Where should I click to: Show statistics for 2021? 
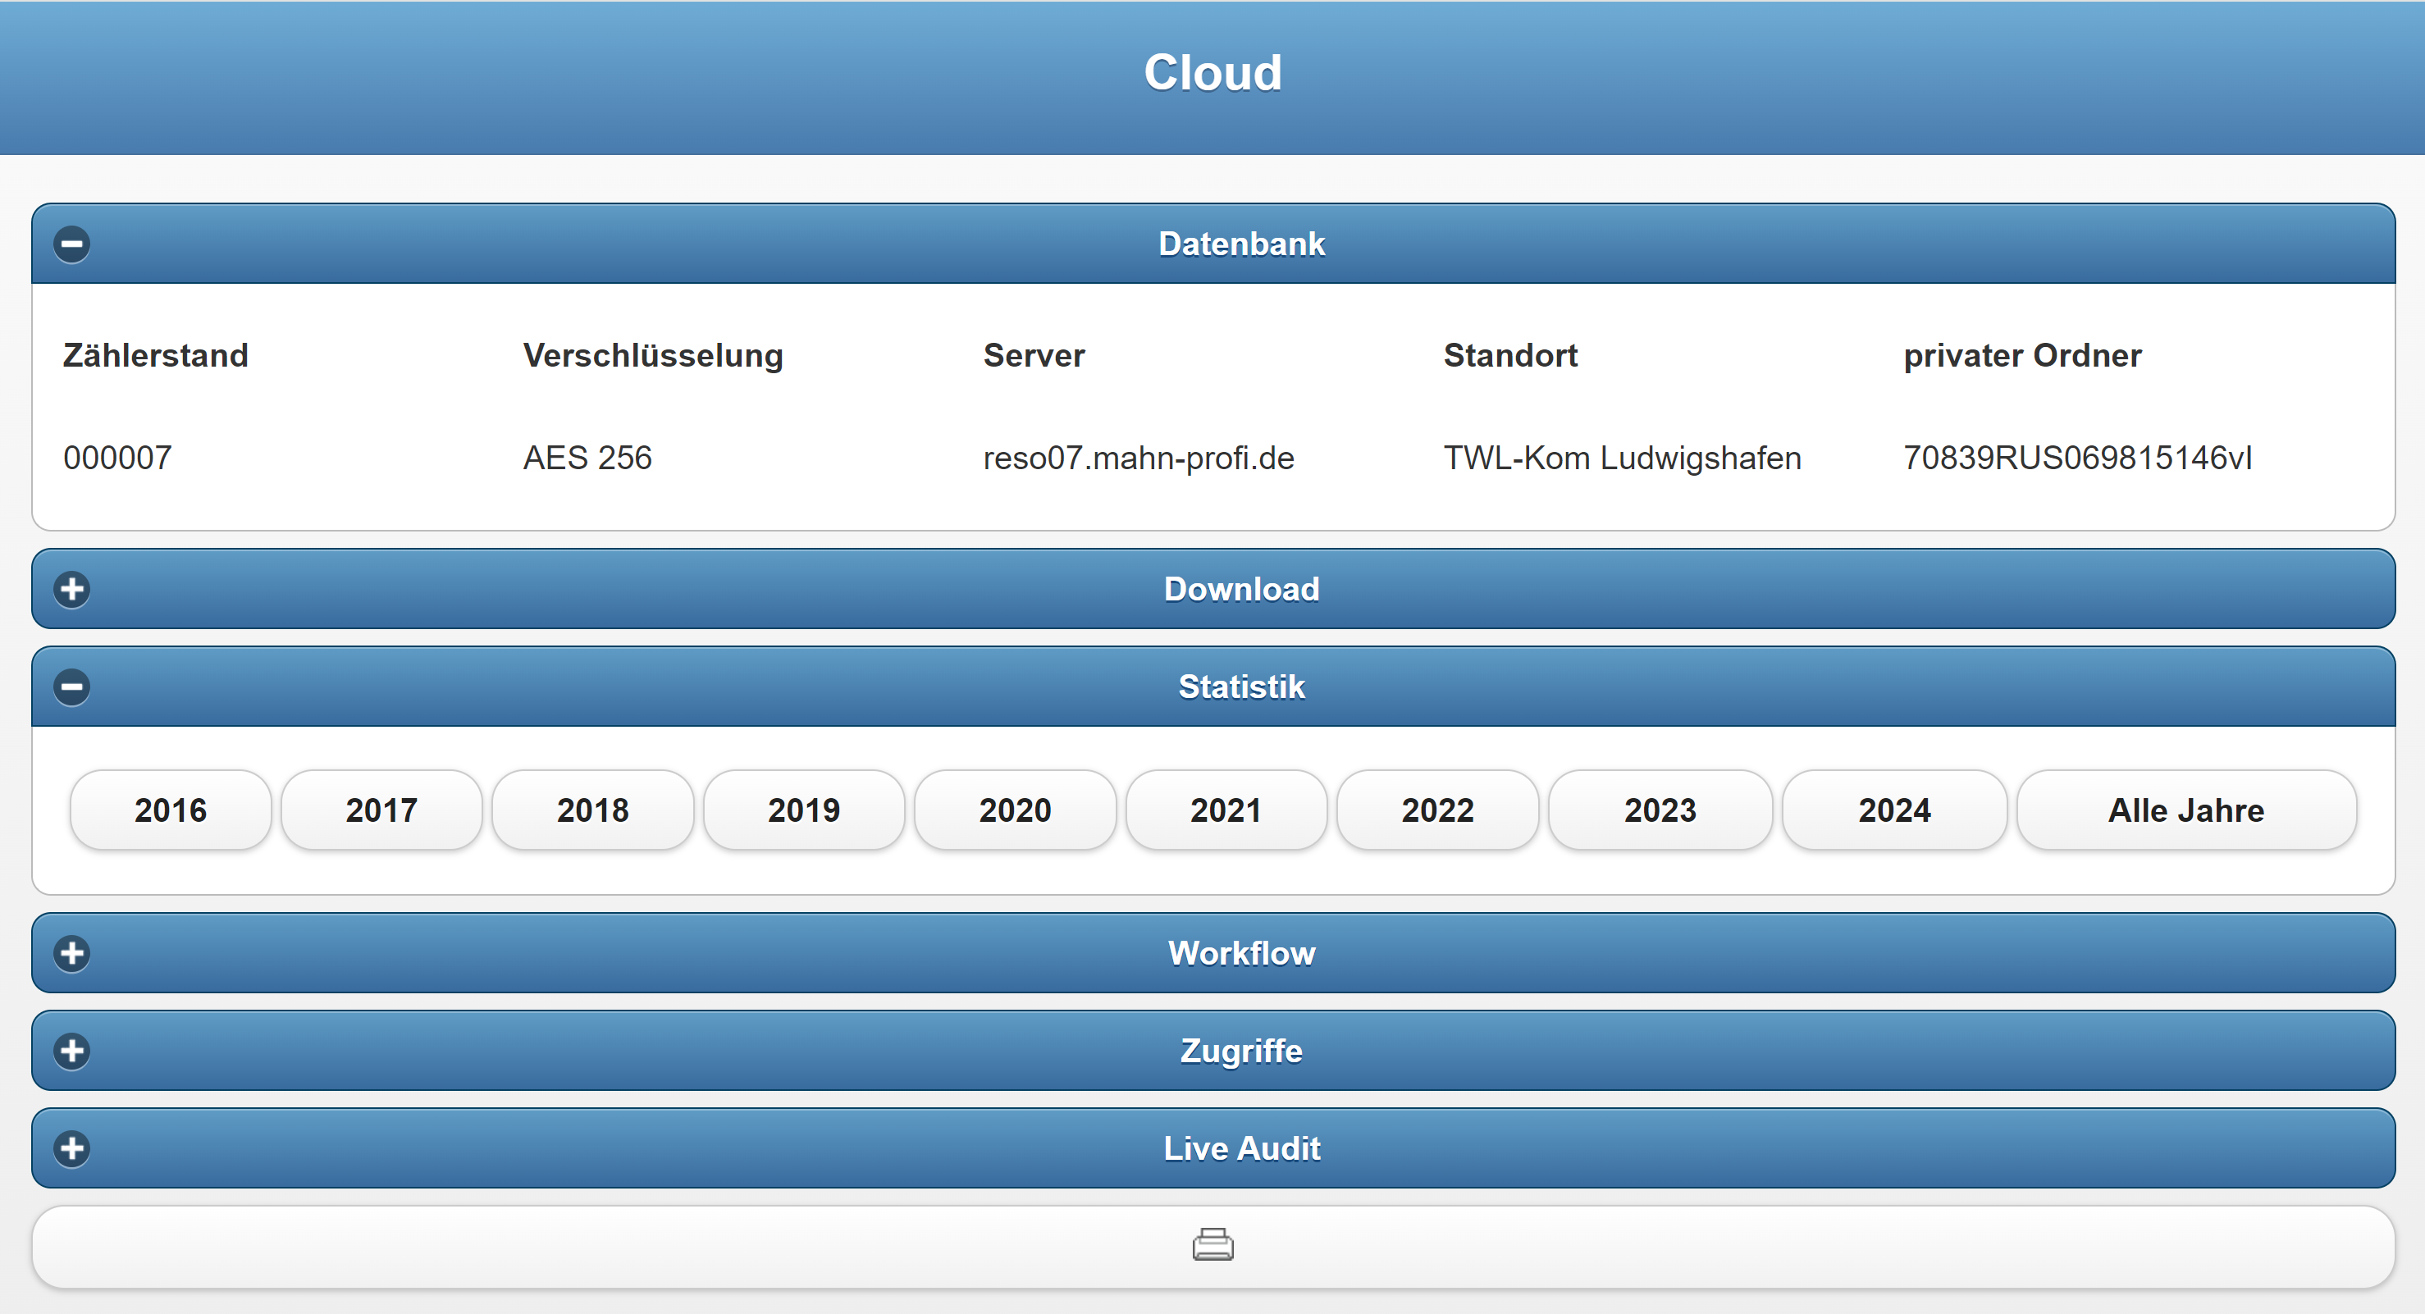[1226, 810]
